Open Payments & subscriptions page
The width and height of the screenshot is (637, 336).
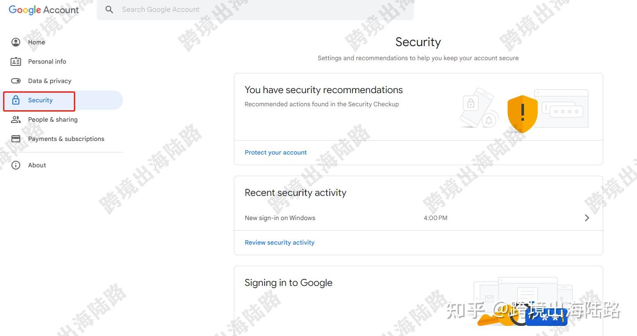pos(66,139)
